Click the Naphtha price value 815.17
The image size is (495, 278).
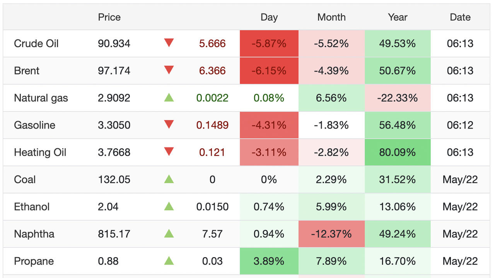click(114, 234)
